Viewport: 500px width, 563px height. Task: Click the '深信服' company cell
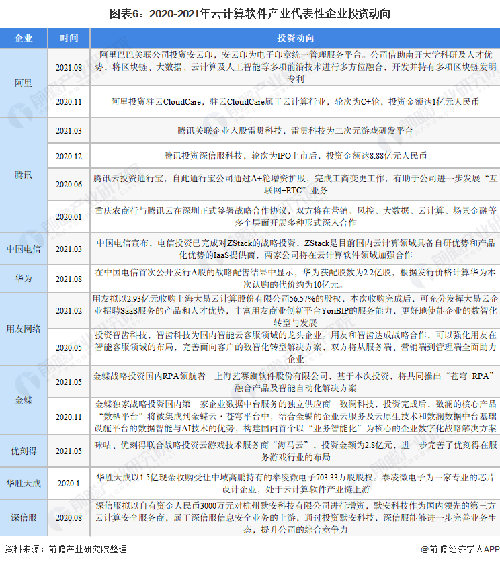tap(24, 517)
